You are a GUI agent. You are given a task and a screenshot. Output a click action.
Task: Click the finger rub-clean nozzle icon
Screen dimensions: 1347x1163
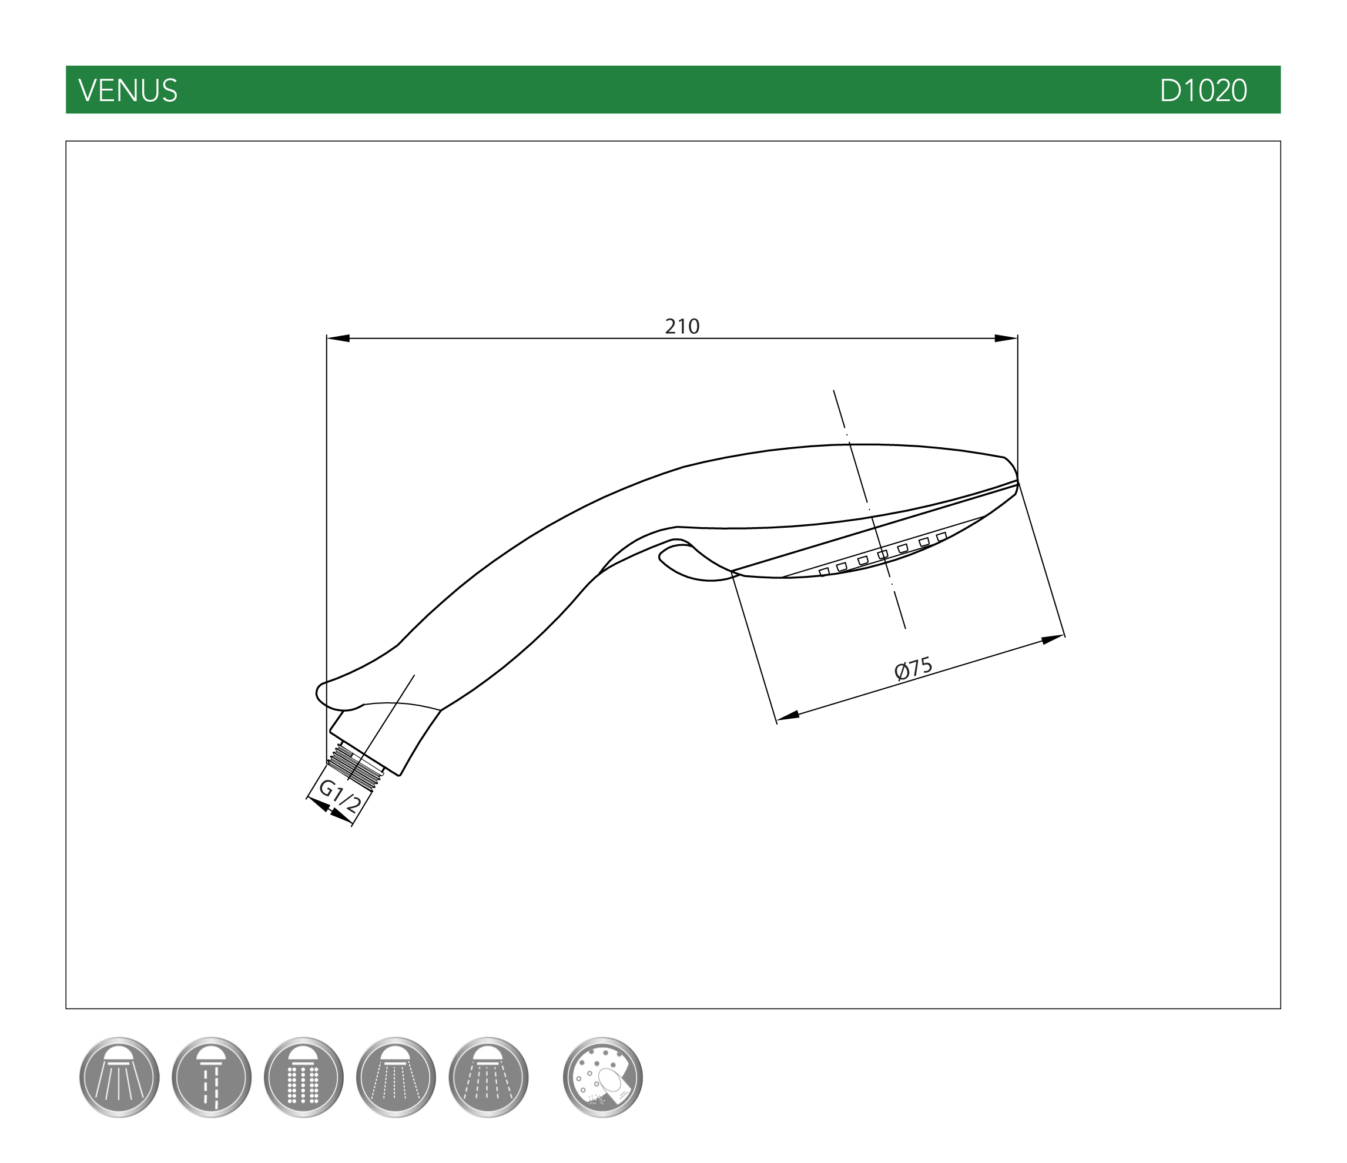[x=602, y=1077]
